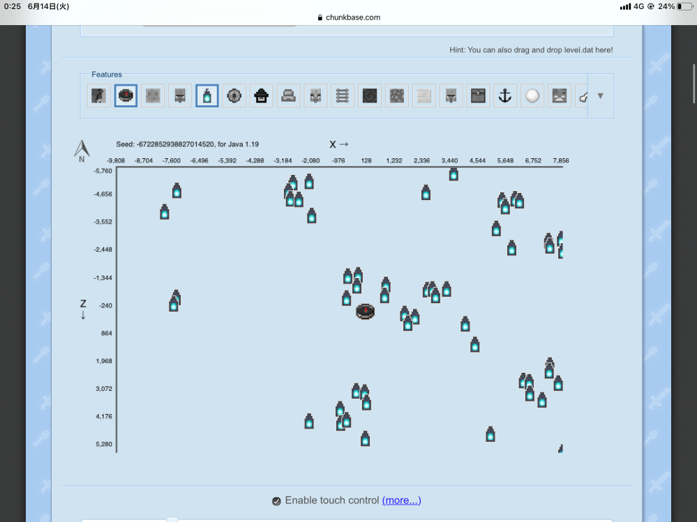Select the faded pale block feature icon
The width and height of the screenshot is (697, 522).
424,96
